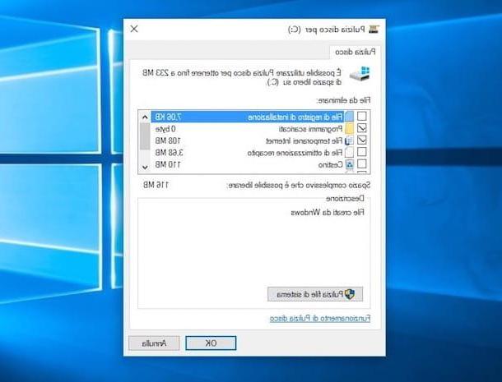Screen dimensions: 502x382
Task: Click the file list scroll up arrow
Action: pyautogui.click(x=145, y=117)
